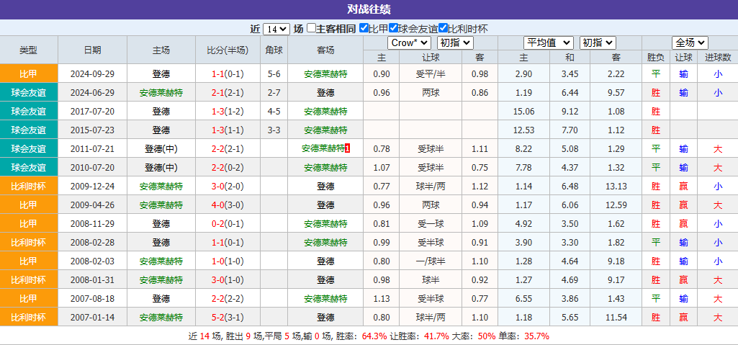Click 登德 home team in 2007-08-18 row

coord(161,298)
